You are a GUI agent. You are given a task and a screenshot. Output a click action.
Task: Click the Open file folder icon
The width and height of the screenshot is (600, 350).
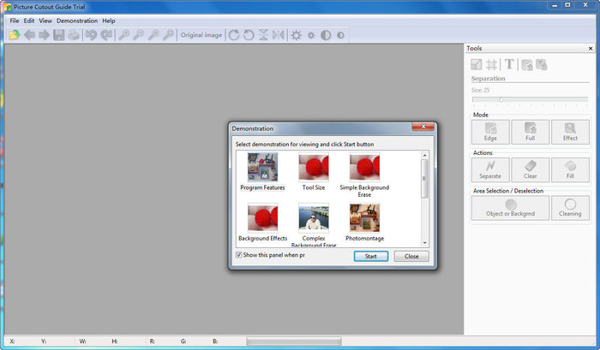click(x=15, y=35)
